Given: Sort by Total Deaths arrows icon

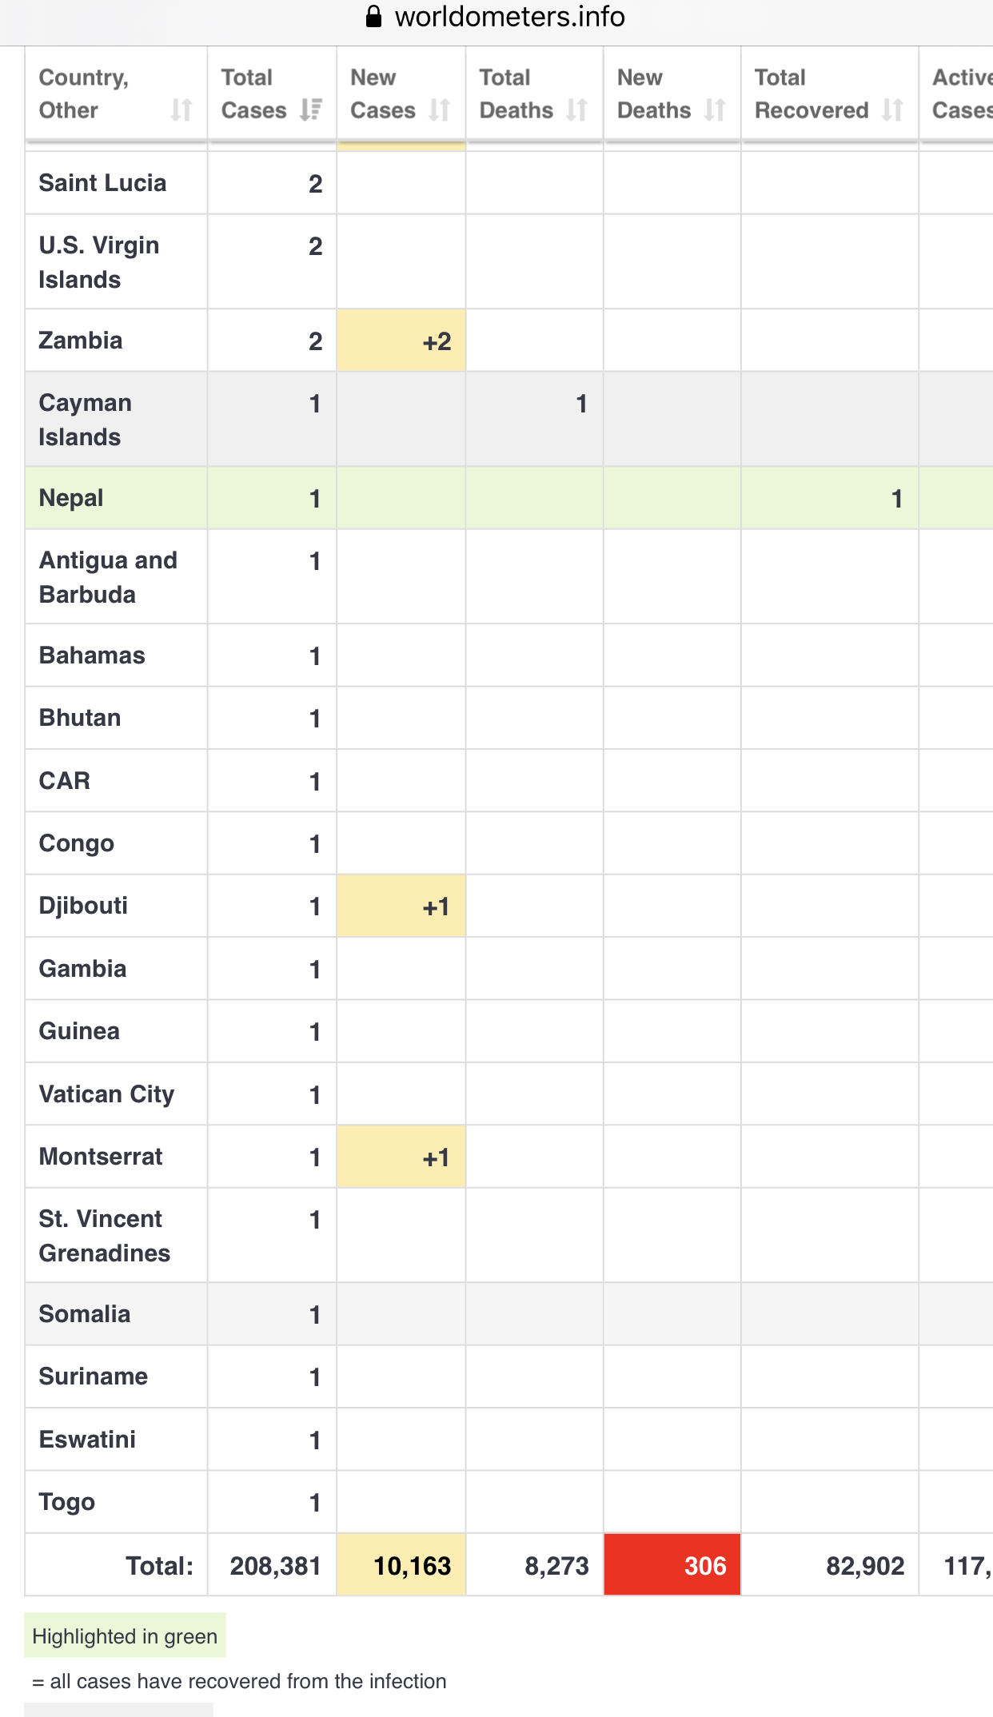Looking at the screenshot, I should coord(577,110).
